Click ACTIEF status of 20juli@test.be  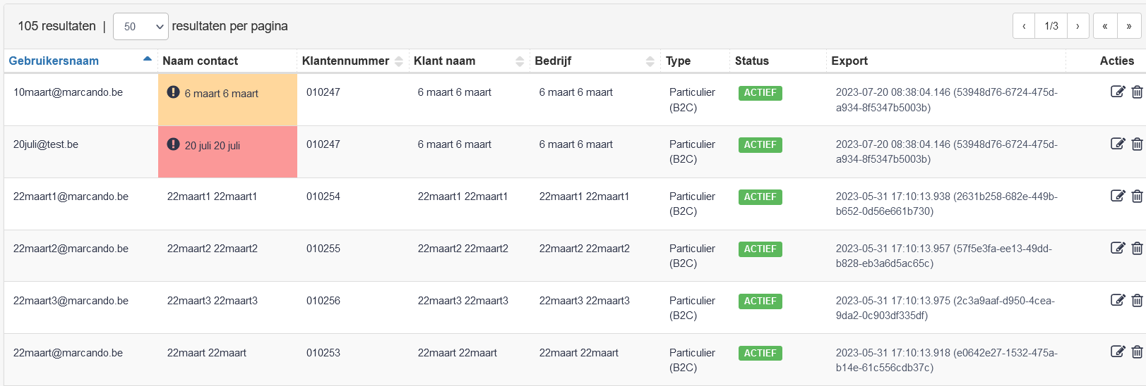pos(760,145)
